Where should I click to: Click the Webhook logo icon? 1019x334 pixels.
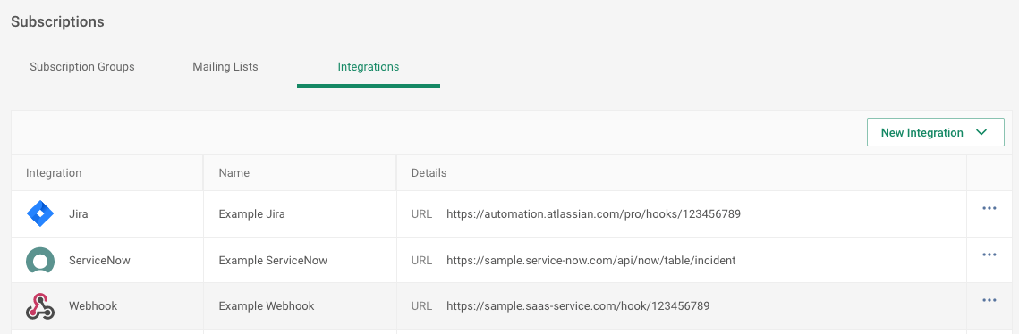[39, 306]
